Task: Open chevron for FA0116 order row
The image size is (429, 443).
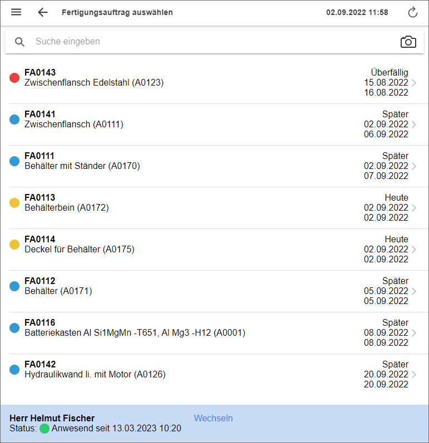Action: coord(414,333)
